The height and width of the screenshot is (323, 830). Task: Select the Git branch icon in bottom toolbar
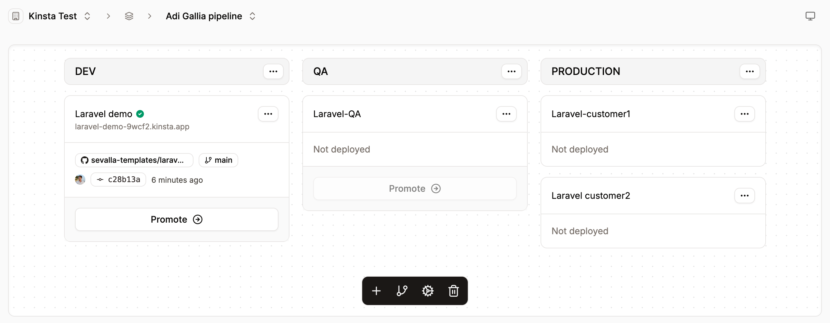point(402,291)
